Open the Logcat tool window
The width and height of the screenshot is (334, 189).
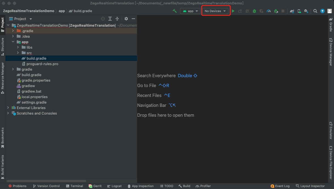coord(114,186)
